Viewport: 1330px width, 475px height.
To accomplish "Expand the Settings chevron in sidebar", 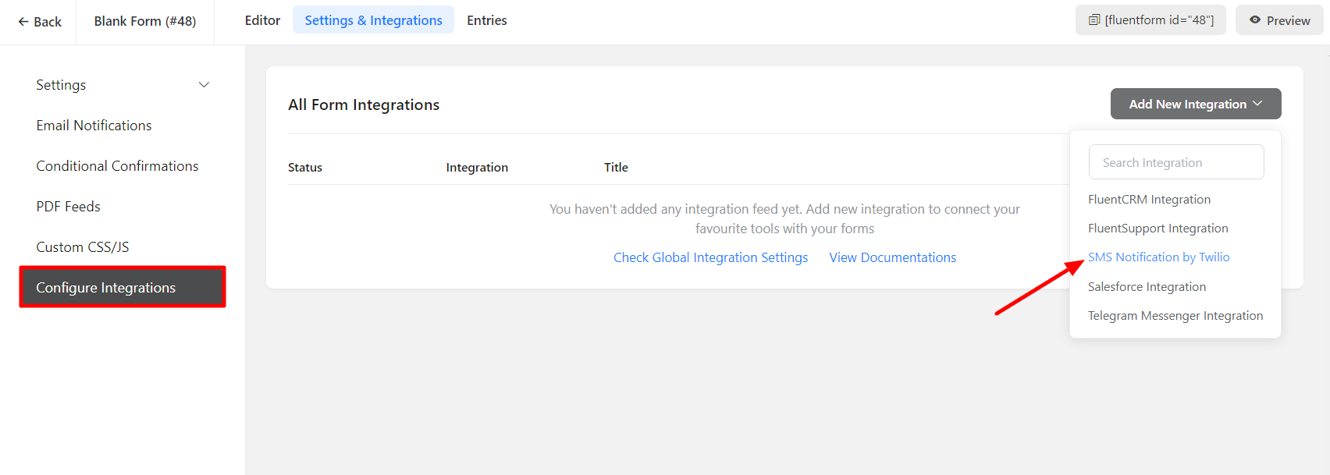I will click(x=204, y=85).
